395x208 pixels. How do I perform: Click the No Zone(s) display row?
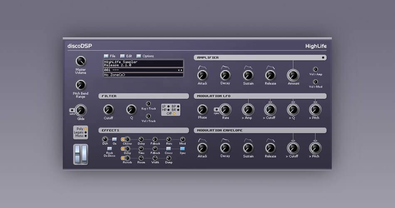[143, 75]
